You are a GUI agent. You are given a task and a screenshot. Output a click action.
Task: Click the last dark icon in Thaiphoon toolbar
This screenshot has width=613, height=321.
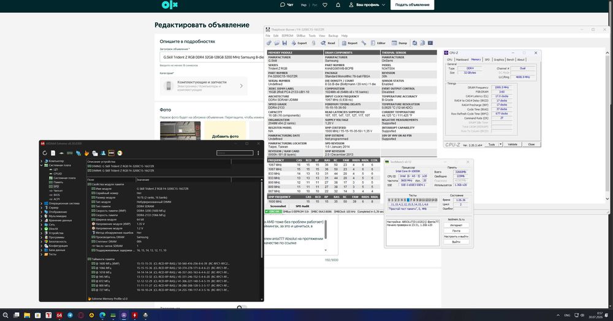[430, 43]
